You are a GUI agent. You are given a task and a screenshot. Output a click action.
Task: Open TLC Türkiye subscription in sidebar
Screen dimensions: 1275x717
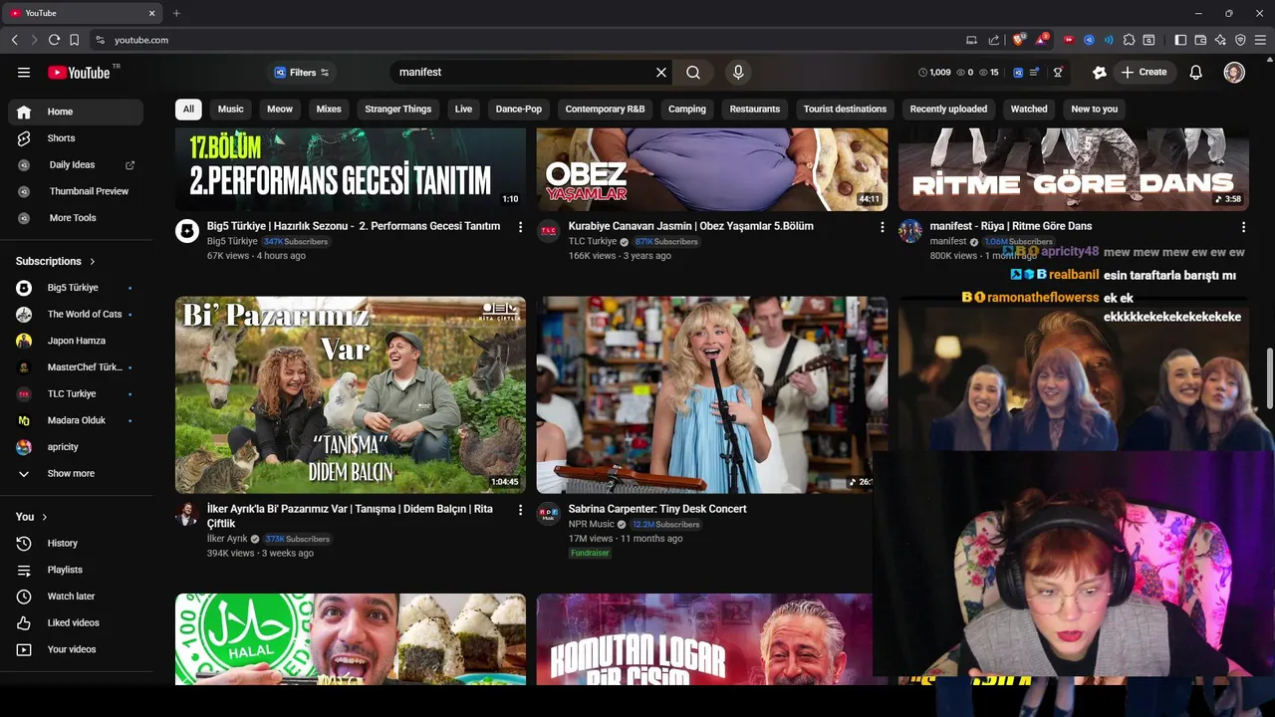coord(76,393)
